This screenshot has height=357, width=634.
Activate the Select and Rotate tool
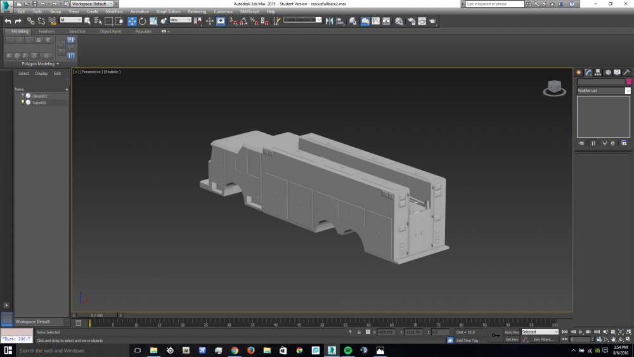point(143,21)
